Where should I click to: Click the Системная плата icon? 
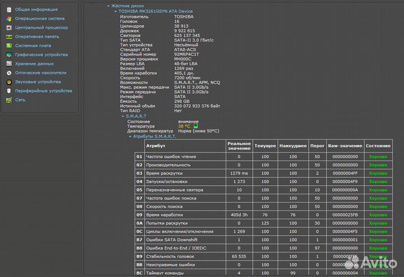[8, 45]
